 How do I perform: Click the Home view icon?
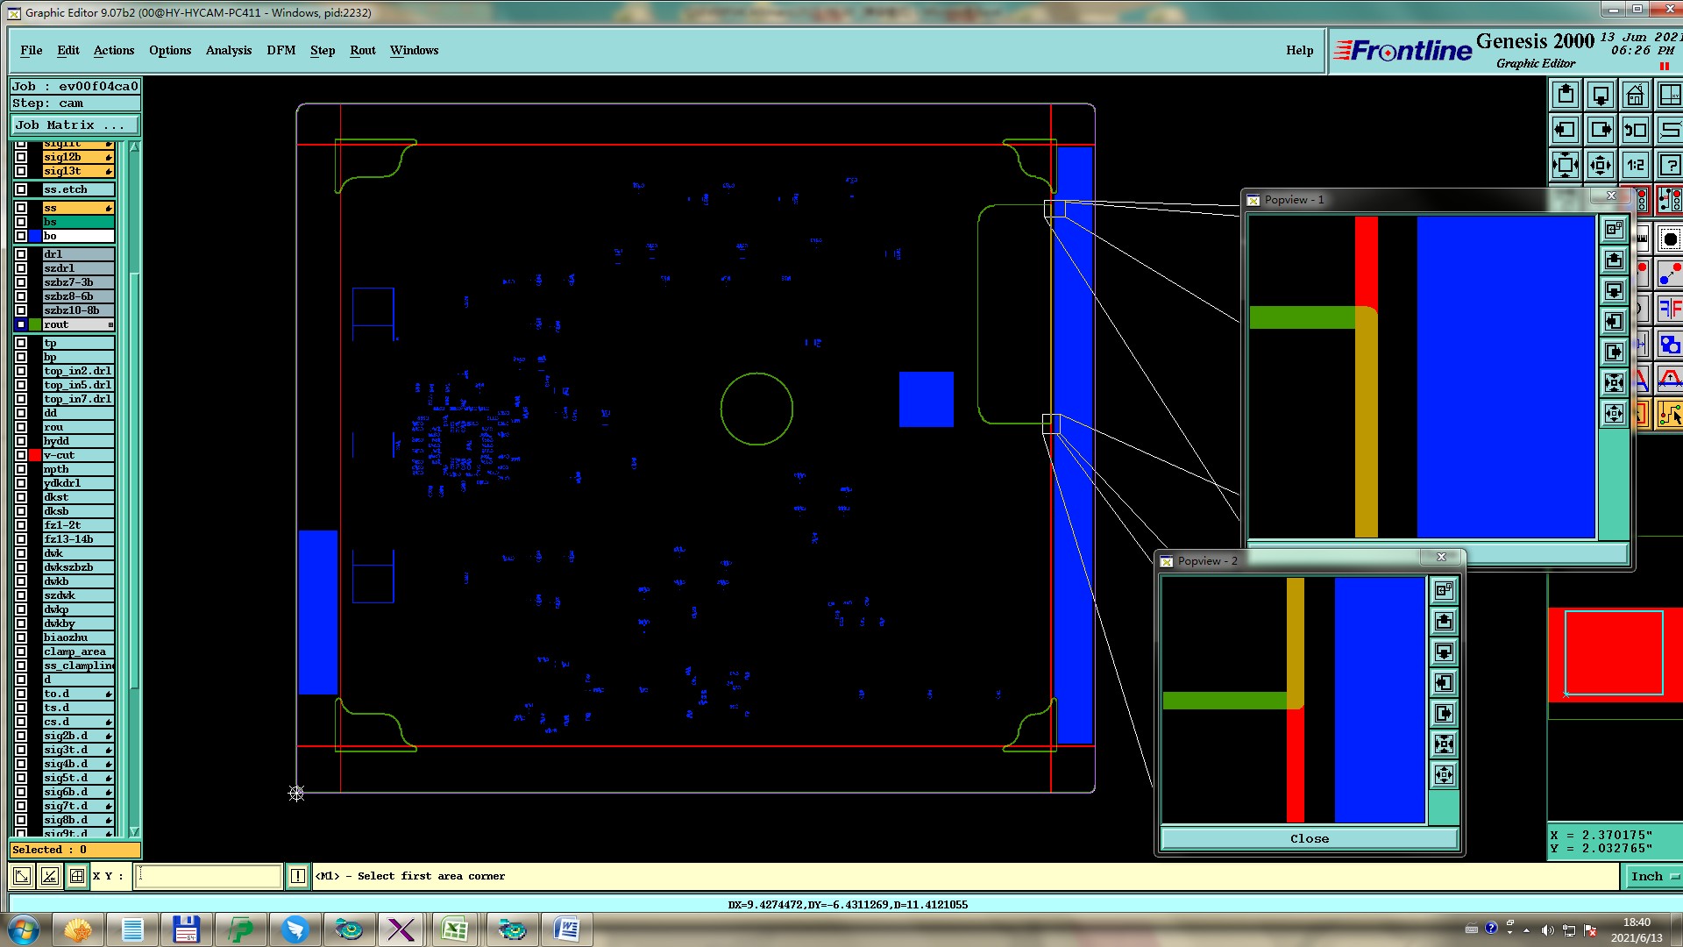point(1635,95)
